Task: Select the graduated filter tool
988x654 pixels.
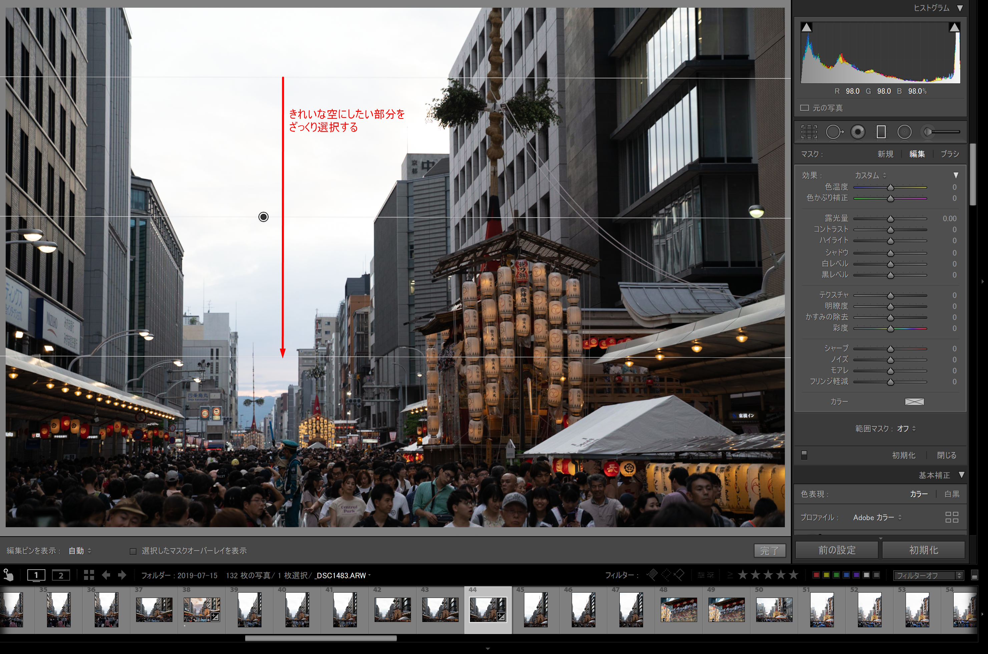Action: click(881, 132)
